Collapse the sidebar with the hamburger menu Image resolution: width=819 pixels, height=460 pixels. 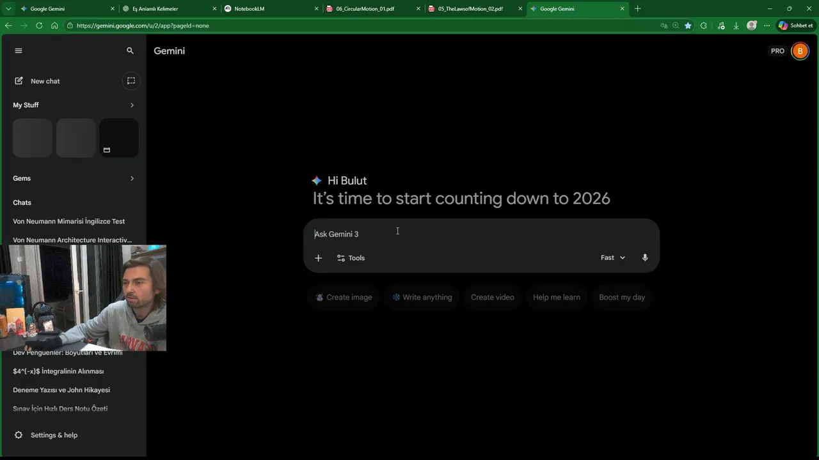19,50
